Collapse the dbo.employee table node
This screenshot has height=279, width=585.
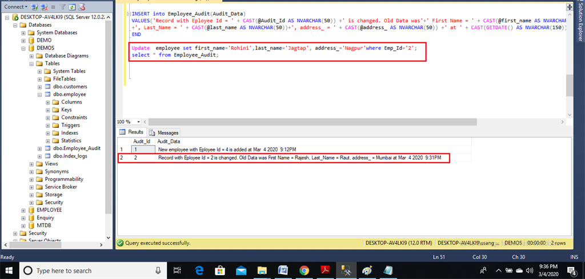39,94
